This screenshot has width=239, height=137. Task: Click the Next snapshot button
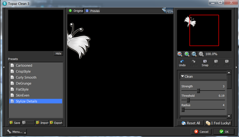[227, 63]
